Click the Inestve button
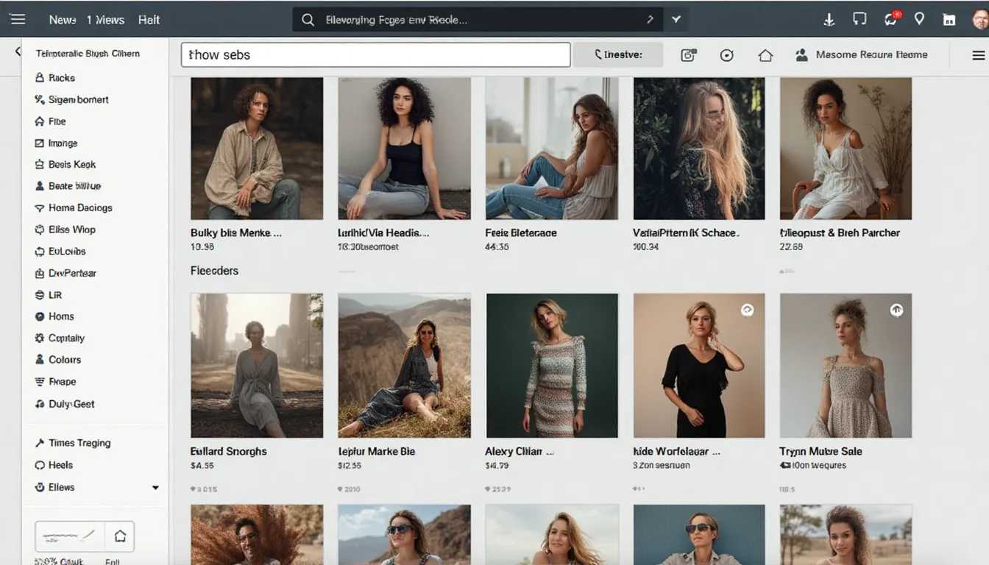 point(618,54)
